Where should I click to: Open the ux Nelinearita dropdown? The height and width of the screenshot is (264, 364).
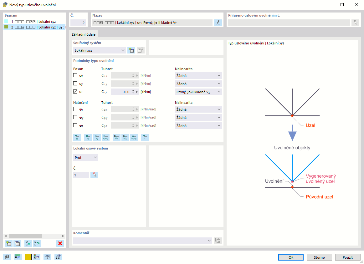pos(198,75)
